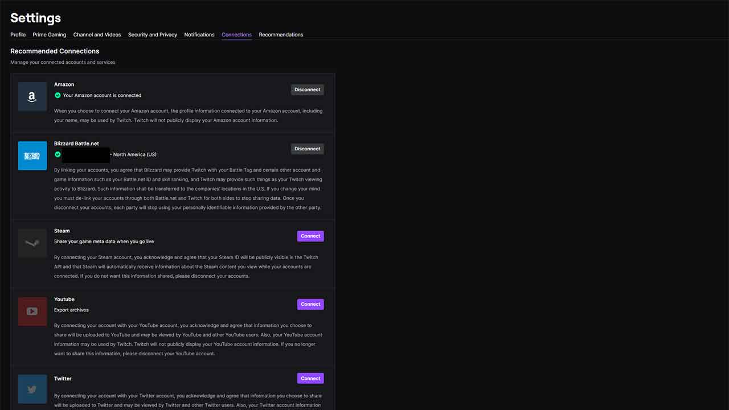Screen dimensions: 729x410
Task: Click the Twitter bird logo icon
Action: click(32, 389)
